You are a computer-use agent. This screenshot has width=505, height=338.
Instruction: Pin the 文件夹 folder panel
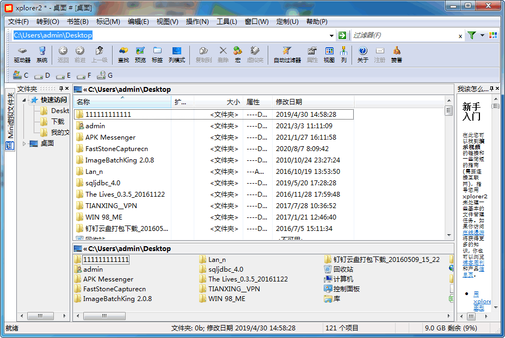(61, 89)
